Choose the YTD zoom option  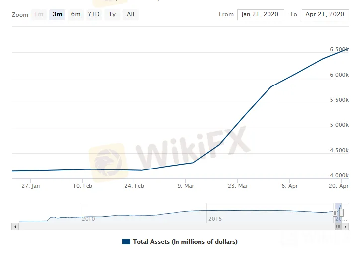93,14
